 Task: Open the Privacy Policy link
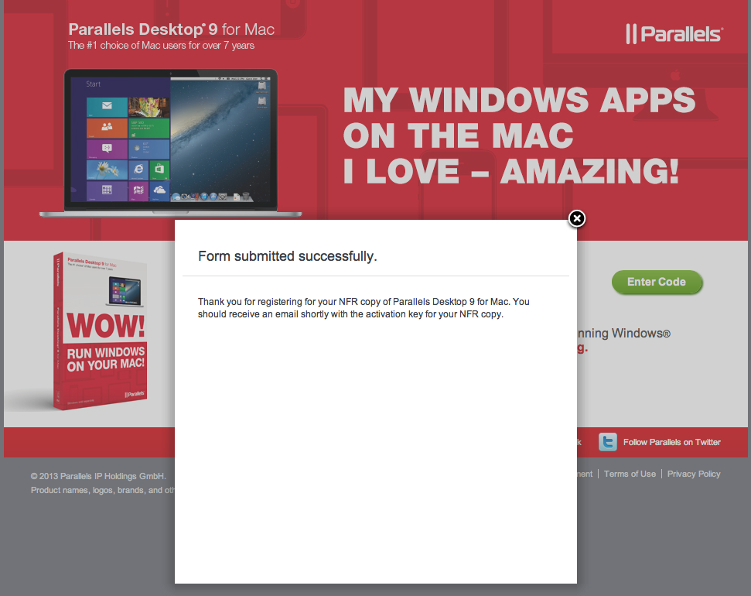[694, 474]
